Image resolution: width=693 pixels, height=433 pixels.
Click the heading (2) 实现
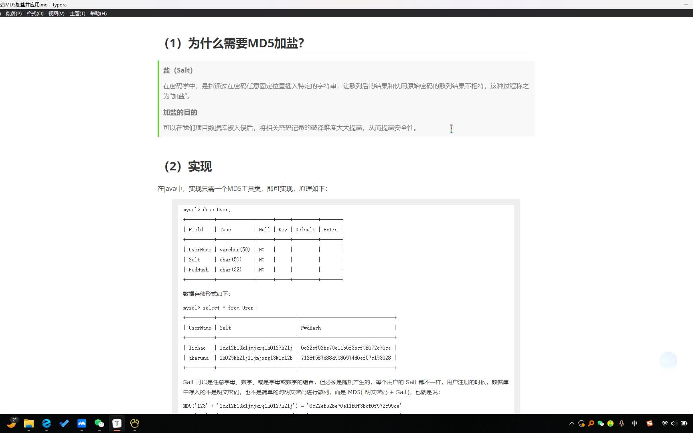click(x=188, y=166)
